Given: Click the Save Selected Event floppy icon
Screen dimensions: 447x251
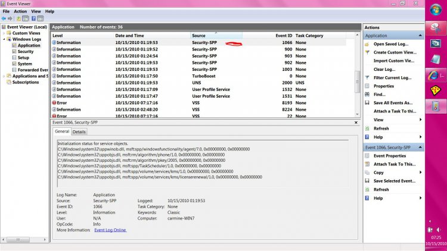Looking at the screenshot, I should [x=367, y=181].
